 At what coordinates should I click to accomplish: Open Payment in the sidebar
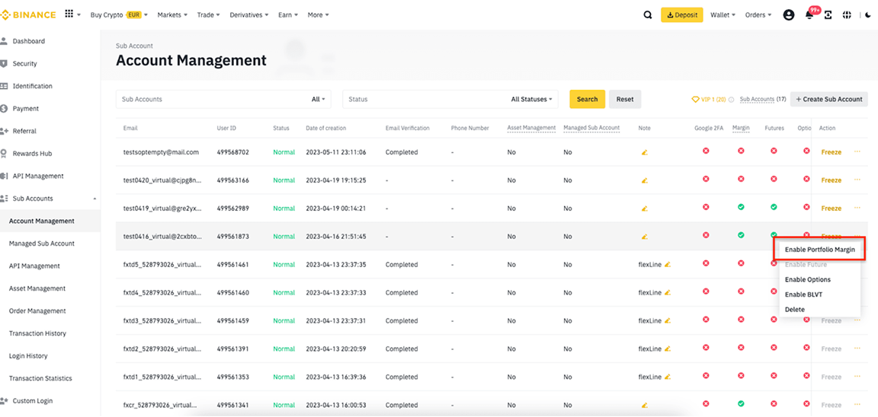[26, 109]
